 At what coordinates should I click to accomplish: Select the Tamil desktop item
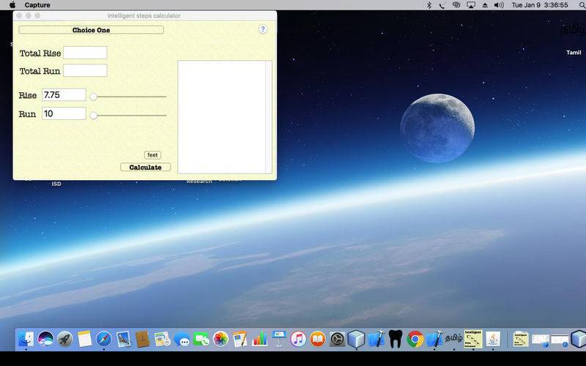coord(574,53)
